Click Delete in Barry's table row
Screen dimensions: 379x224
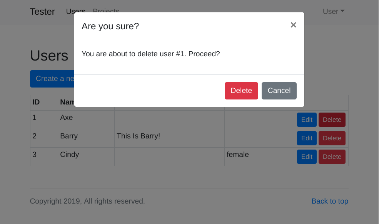click(332, 138)
